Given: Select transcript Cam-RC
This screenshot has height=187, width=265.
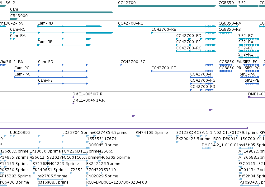Looking at the screenshot, I should (x=62, y=33).
